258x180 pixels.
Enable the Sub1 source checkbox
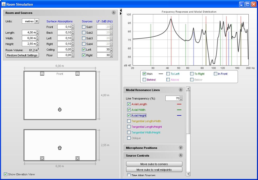point(84,27)
